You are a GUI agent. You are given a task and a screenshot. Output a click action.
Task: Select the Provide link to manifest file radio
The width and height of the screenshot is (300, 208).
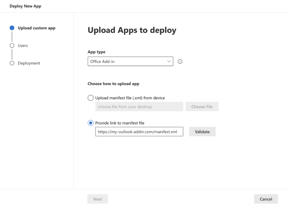91,123
